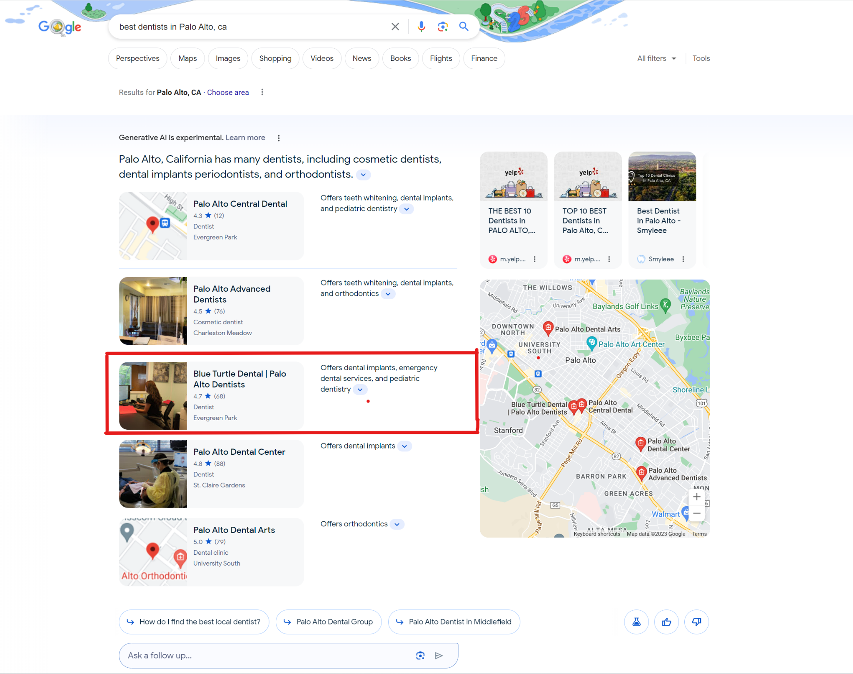853x674 pixels.
Task: Switch to the Flights tab
Action: [x=441, y=58]
